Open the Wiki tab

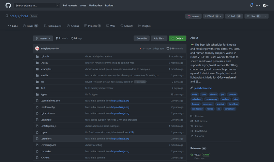click(111, 26)
